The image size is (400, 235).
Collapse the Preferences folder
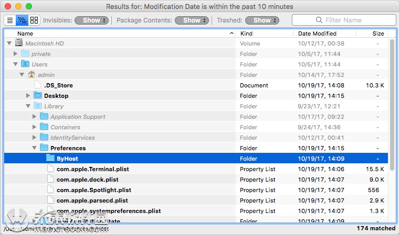pyautogui.click(x=35, y=148)
